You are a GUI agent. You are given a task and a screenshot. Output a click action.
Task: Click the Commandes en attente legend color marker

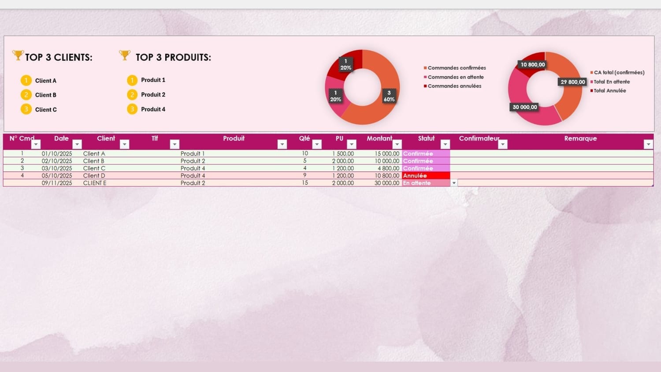[425, 77]
